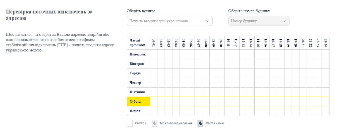Screen dimensions: 343x133
Task: Select the highlighted 'Субота' row header
Action: [138, 102]
